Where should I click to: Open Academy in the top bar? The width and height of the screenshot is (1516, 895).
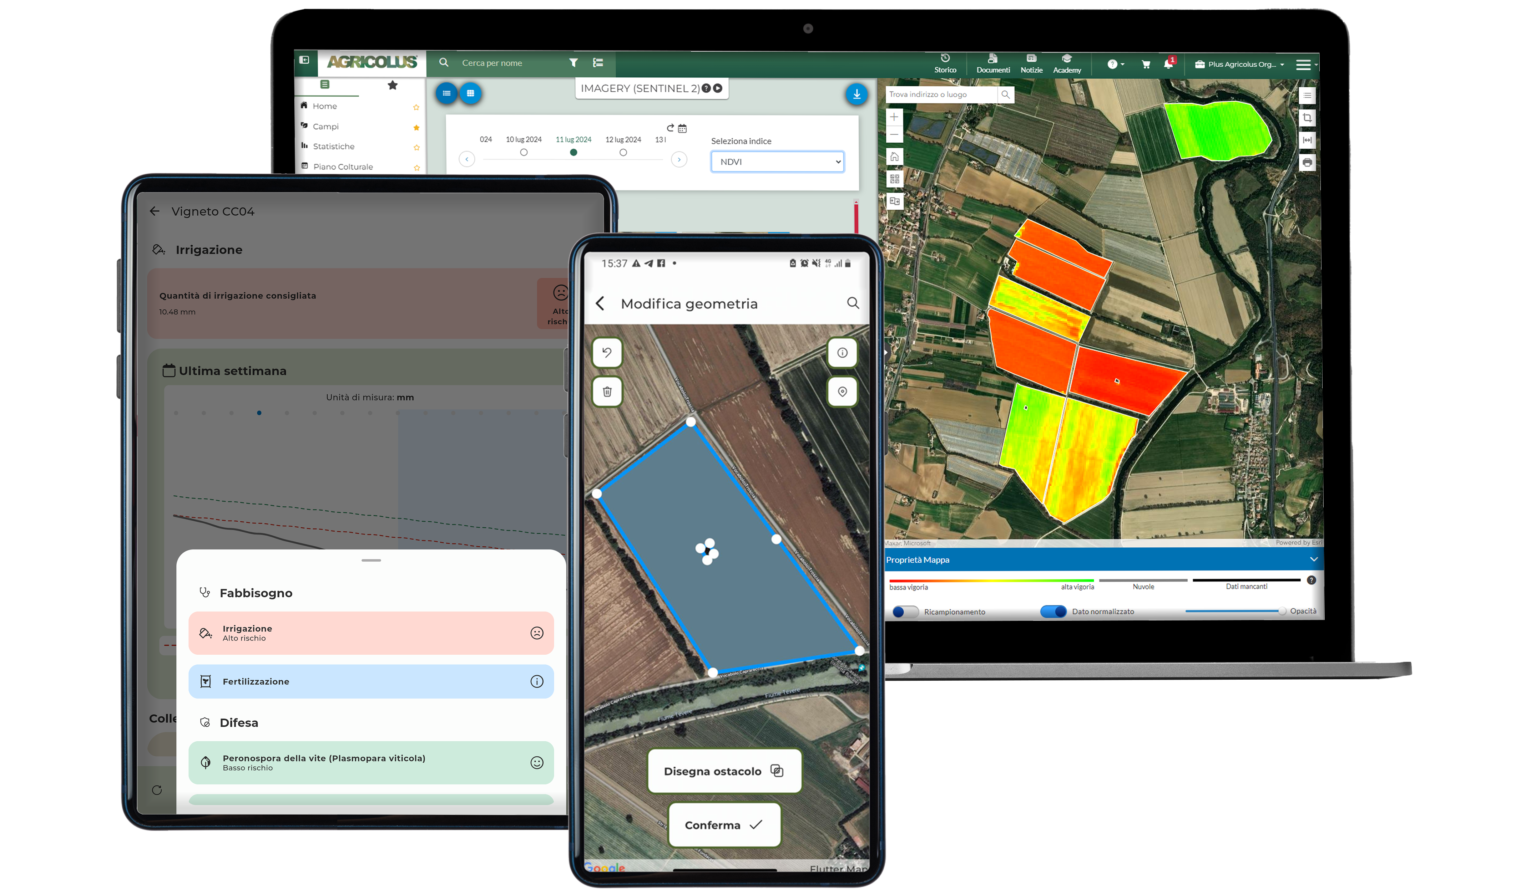[1067, 63]
